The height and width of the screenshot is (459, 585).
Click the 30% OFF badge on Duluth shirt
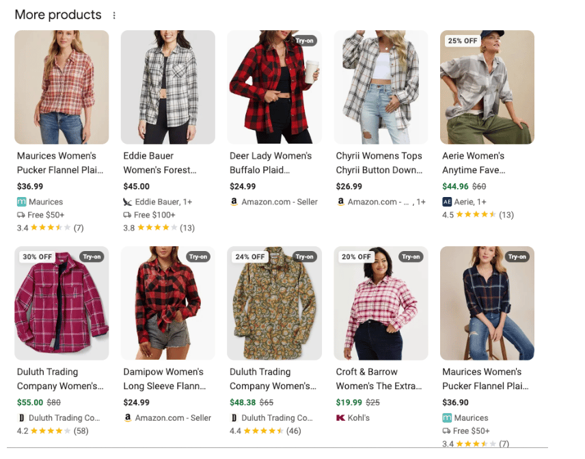pos(38,257)
